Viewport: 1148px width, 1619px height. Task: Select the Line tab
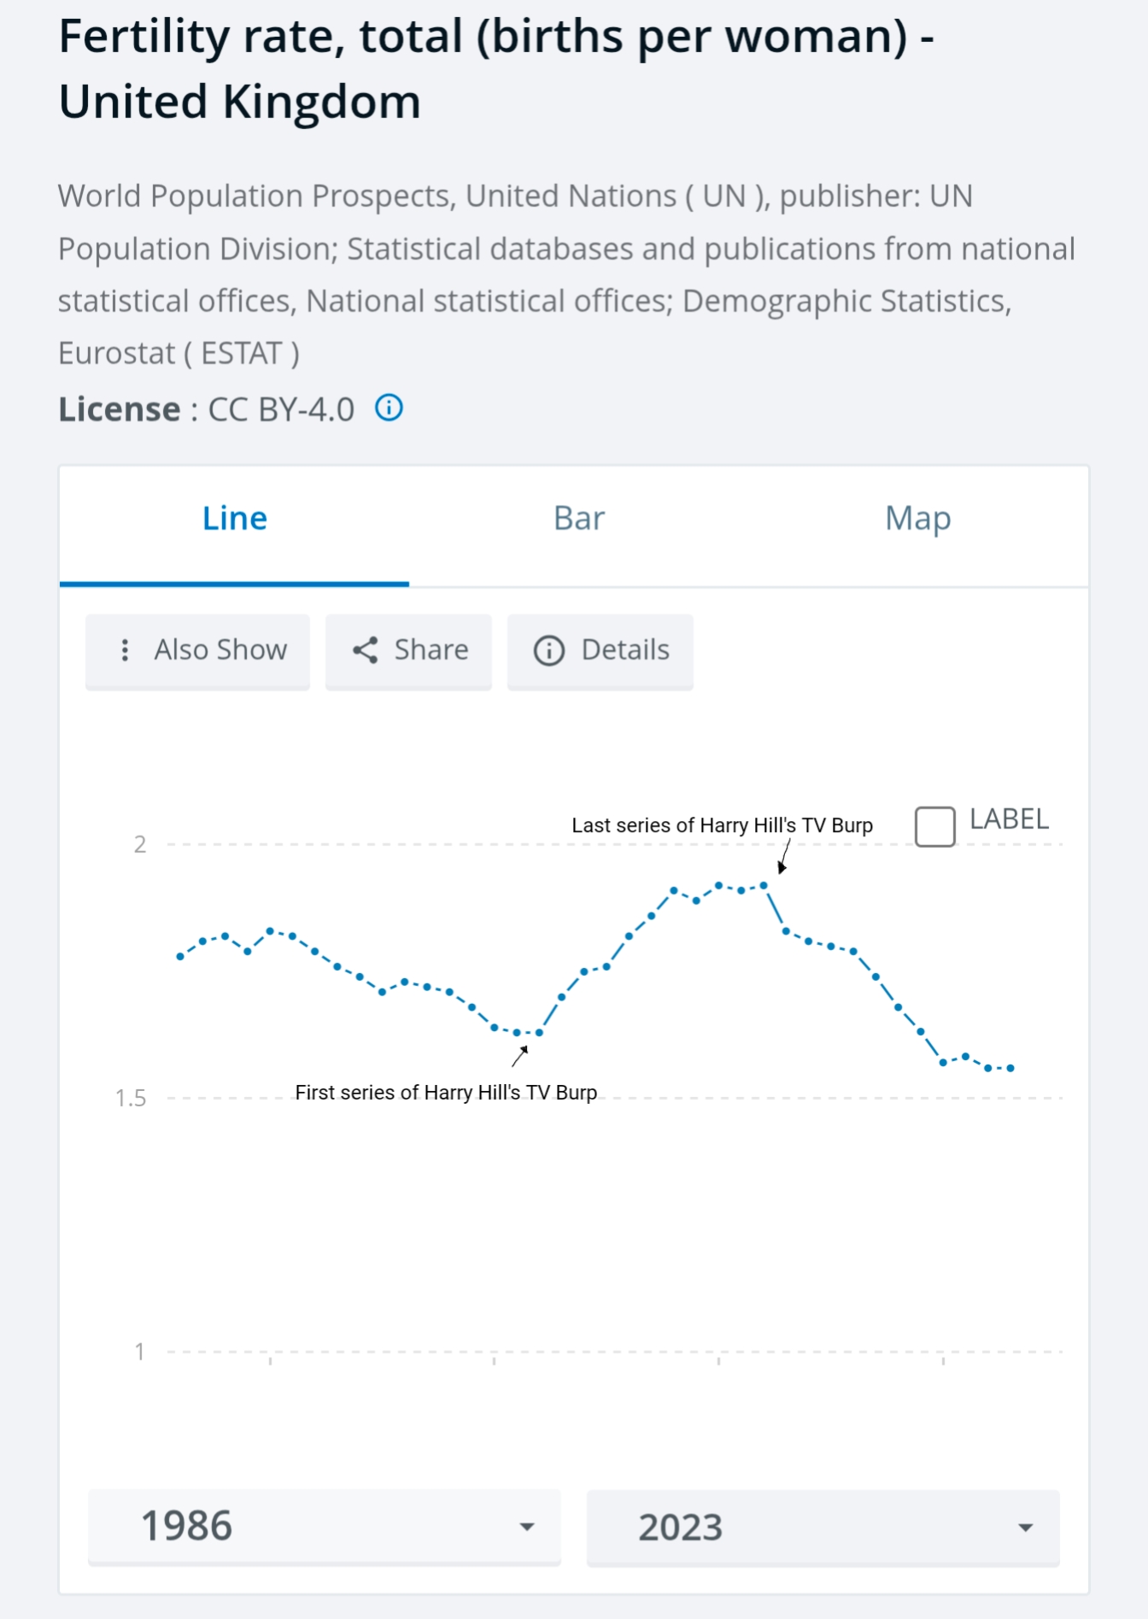(x=234, y=519)
